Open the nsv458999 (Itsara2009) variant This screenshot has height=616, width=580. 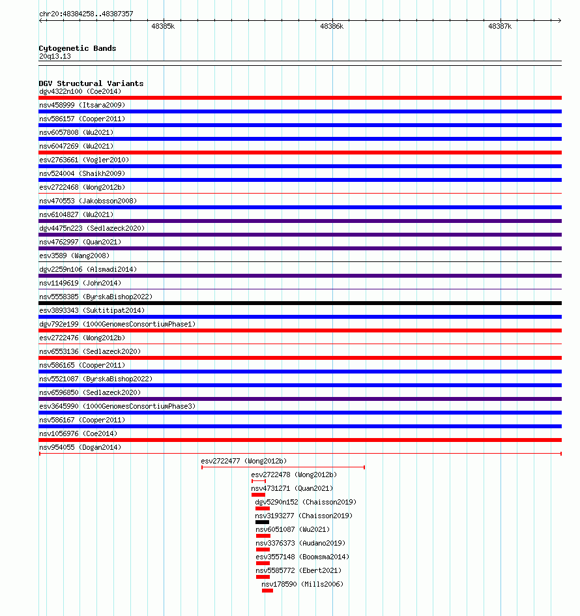(x=82, y=106)
